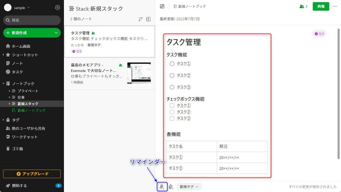
Task: Open ゴミ箱 trash in the sidebar
Action: [x=17, y=149]
